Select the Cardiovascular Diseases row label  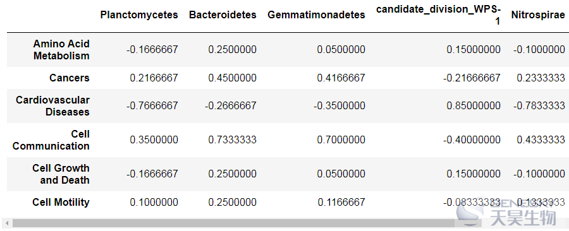(x=52, y=106)
